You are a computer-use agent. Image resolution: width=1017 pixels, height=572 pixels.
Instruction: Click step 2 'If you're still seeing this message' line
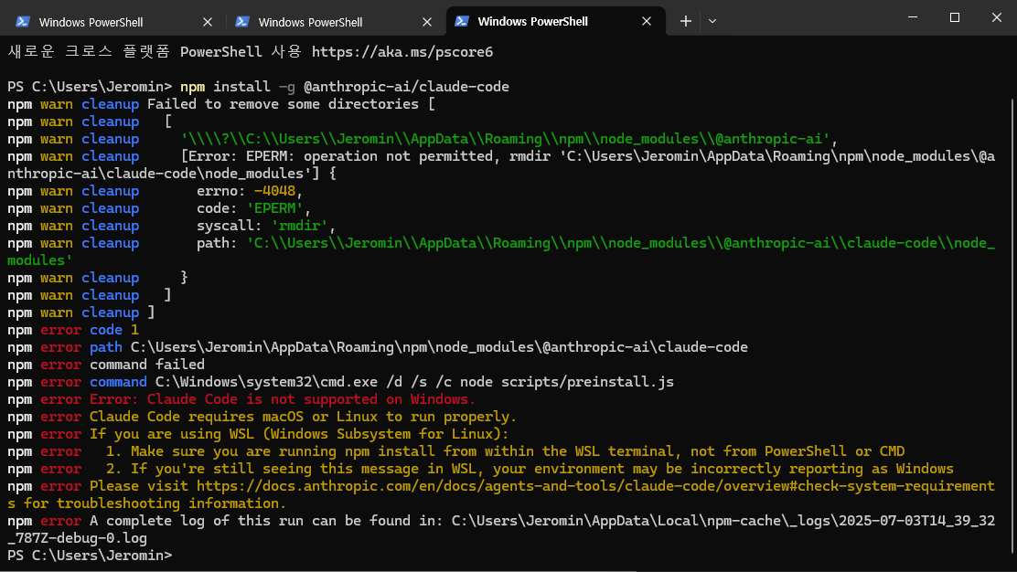530,469
